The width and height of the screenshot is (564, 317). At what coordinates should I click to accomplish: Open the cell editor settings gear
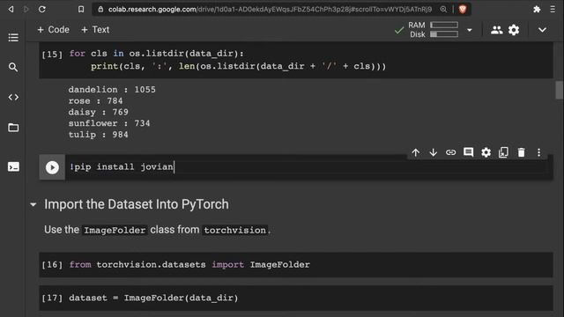(486, 152)
